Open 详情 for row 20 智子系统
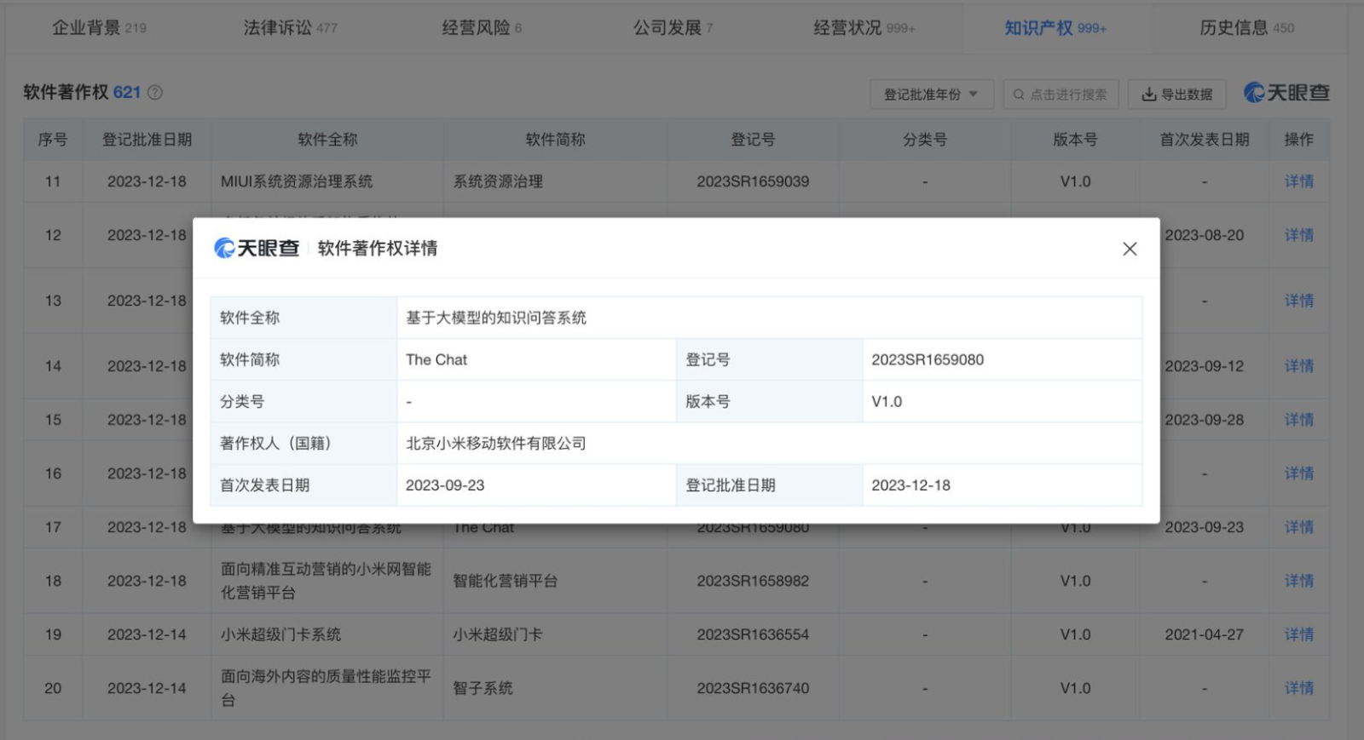Viewport: 1364px width, 740px height. tap(1299, 688)
